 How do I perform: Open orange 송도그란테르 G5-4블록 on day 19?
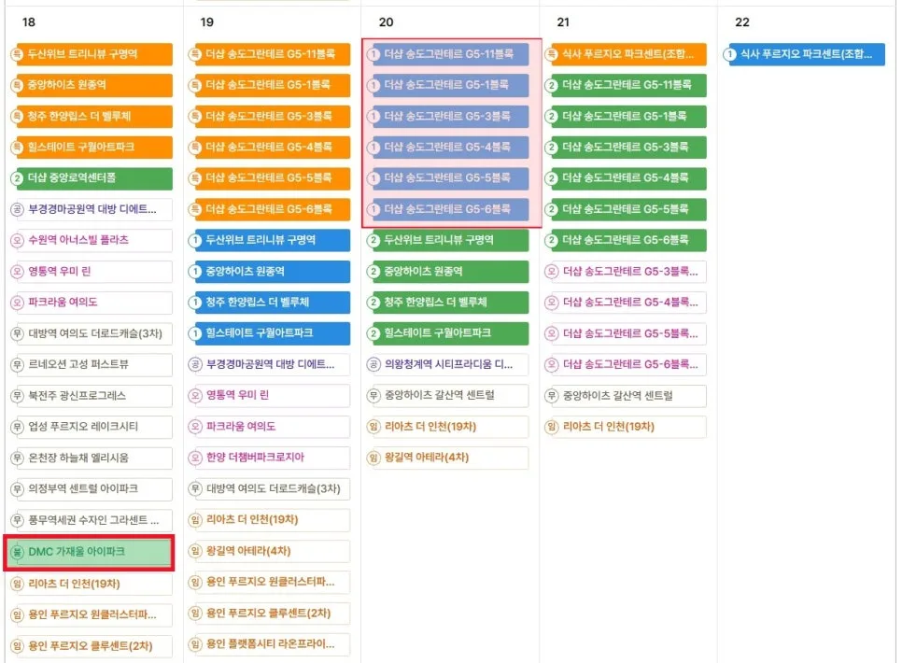point(269,148)
